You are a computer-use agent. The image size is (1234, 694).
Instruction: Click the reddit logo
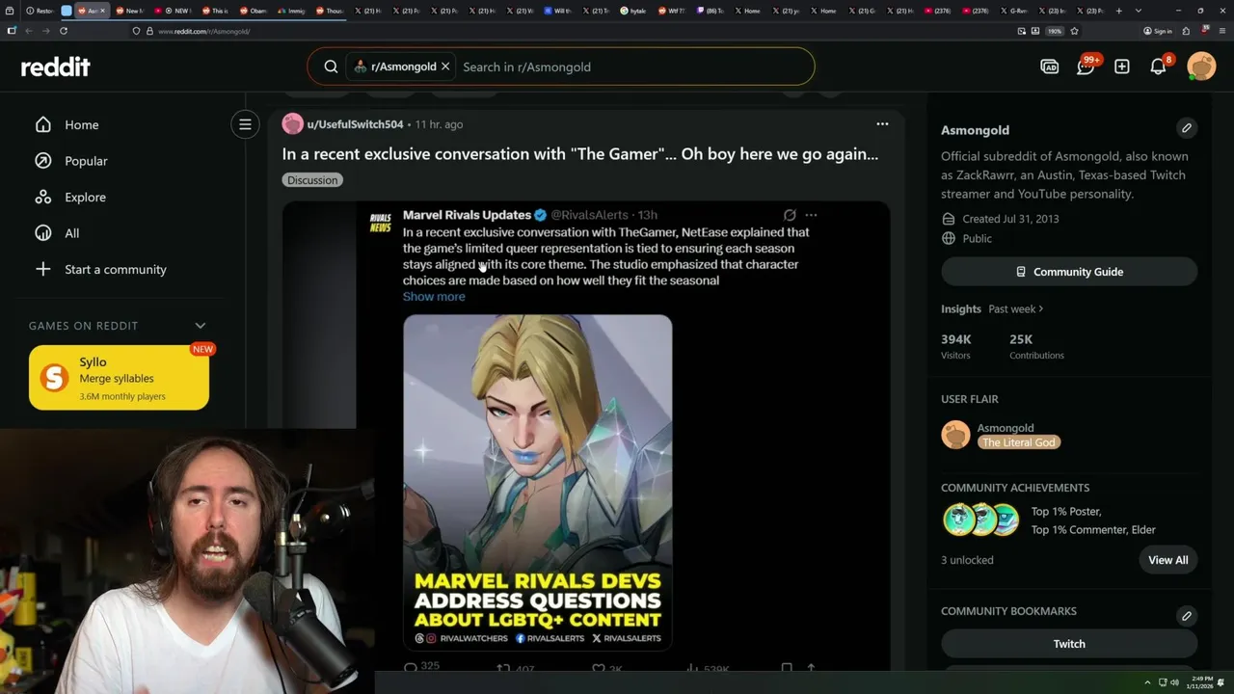click(x=56, y=67)
